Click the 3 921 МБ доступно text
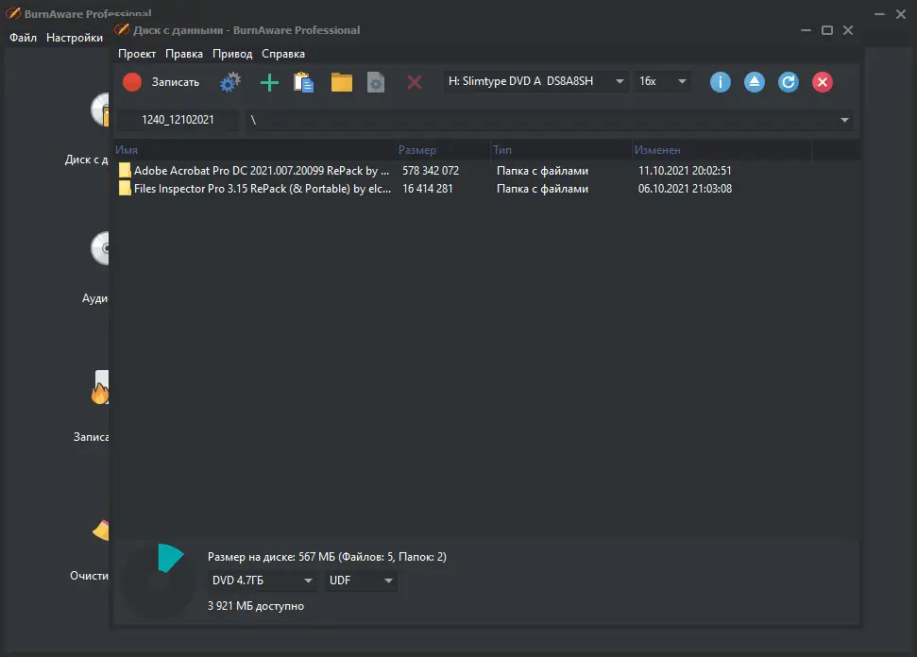Viewport: 917px width, 657px height. click(256, 606)
